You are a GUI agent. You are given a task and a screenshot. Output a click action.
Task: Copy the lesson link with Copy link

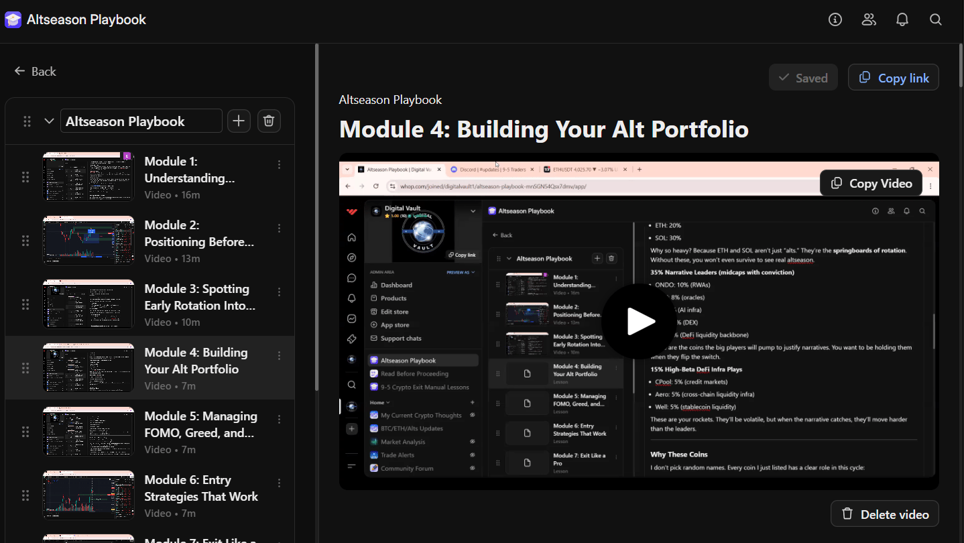[x=894, y=78]
